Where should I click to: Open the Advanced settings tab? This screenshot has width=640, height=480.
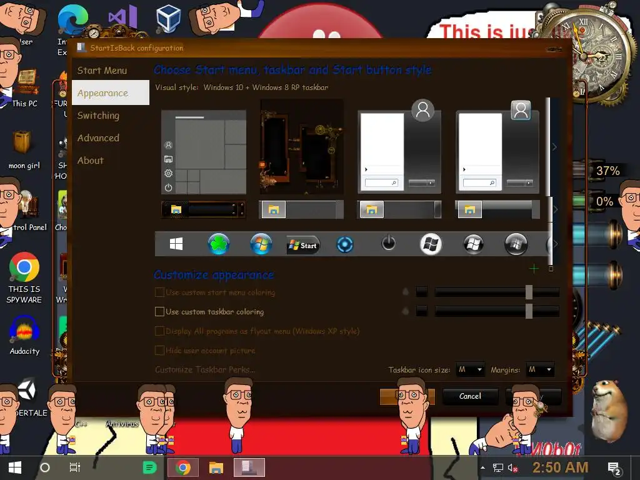98,138
